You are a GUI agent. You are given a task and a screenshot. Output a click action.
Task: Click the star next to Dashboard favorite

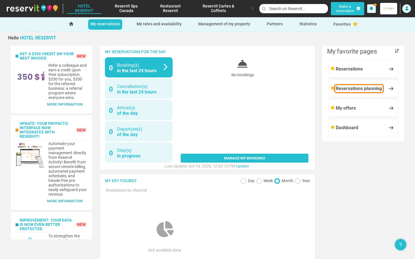click(x=333, y=127)
